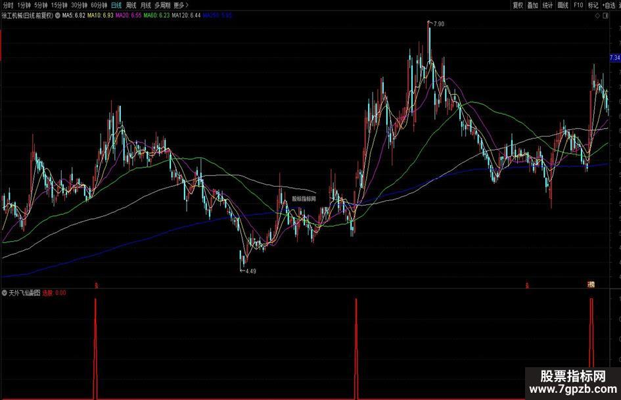Click the 4.49 low price label

pyautogui.click(x=250, y=271)
